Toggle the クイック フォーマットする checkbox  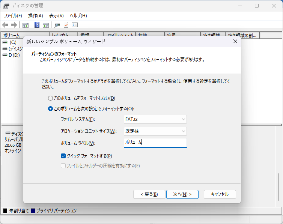63,156
